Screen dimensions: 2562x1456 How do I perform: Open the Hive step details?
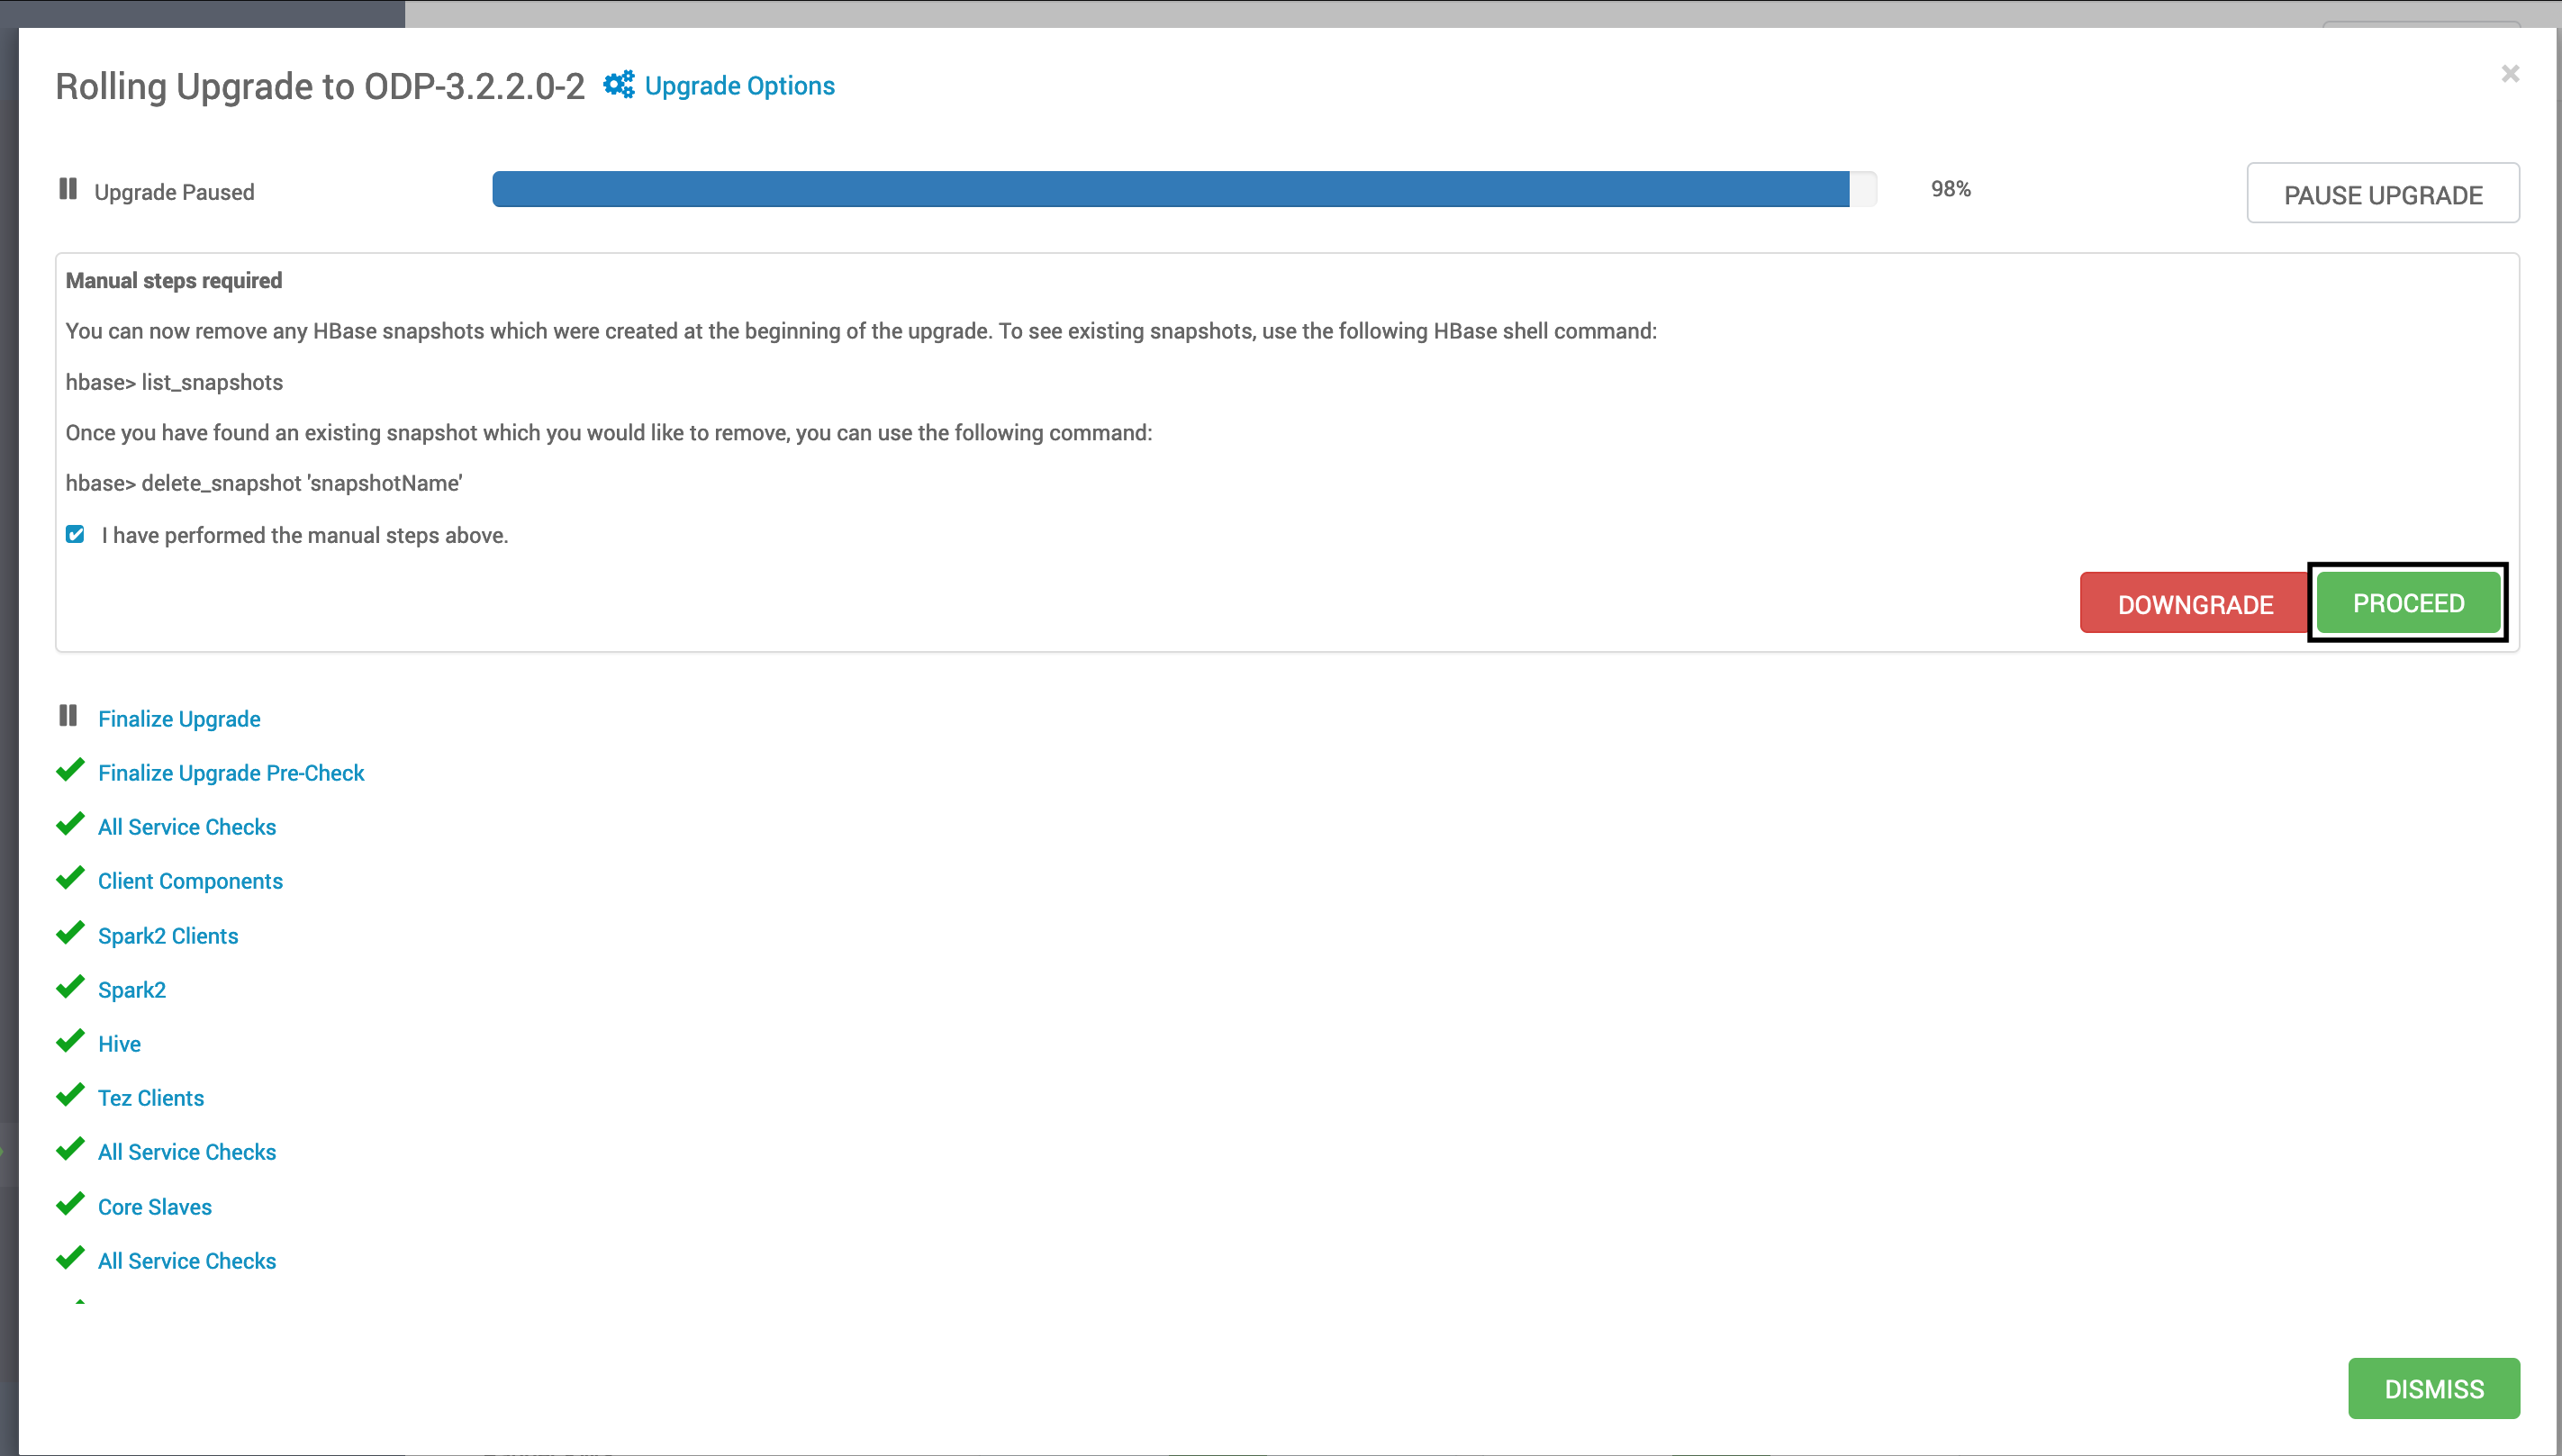119,1044
